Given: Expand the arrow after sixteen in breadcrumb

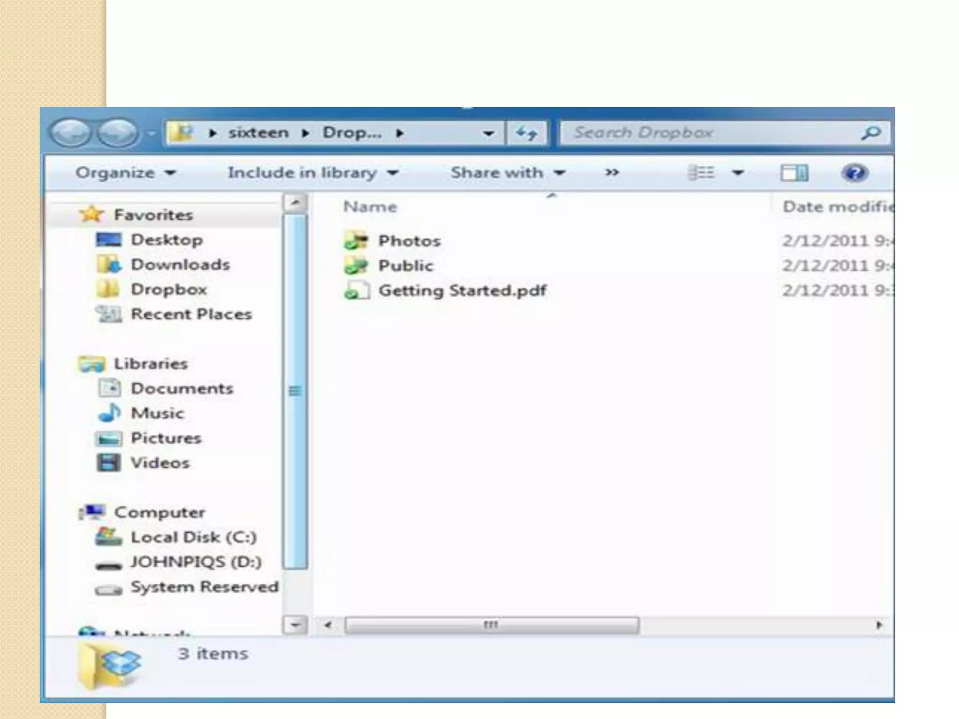Looking at the screenshot, I should pos(305,133).
